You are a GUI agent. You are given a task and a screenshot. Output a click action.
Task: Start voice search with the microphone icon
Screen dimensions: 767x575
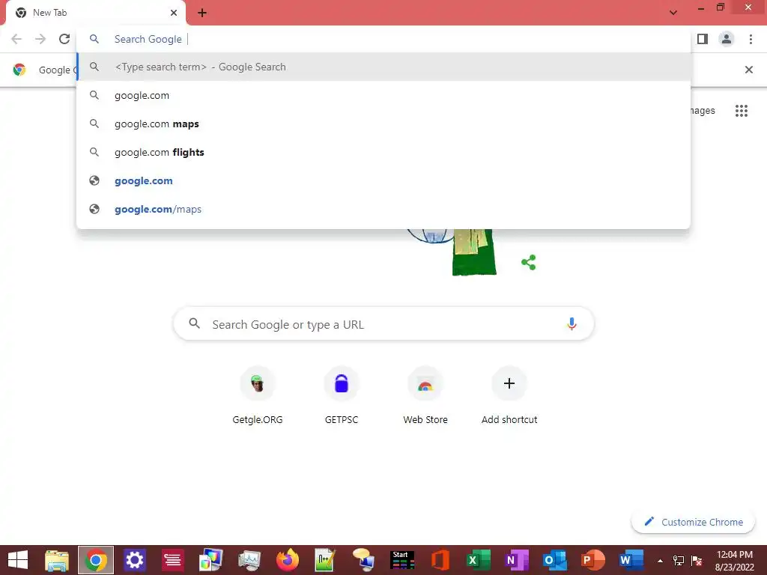(572, 323)
